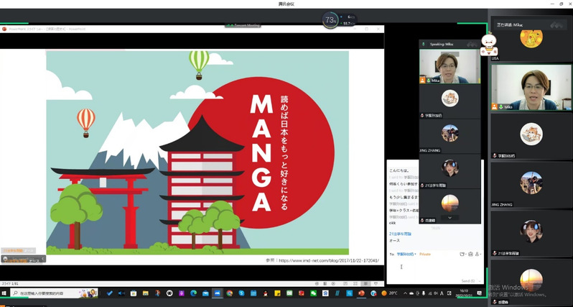Viewport: 573px width, 307px height.
Task: Click the 73% performance monitor circle
Action: click(x=331, y=20)
